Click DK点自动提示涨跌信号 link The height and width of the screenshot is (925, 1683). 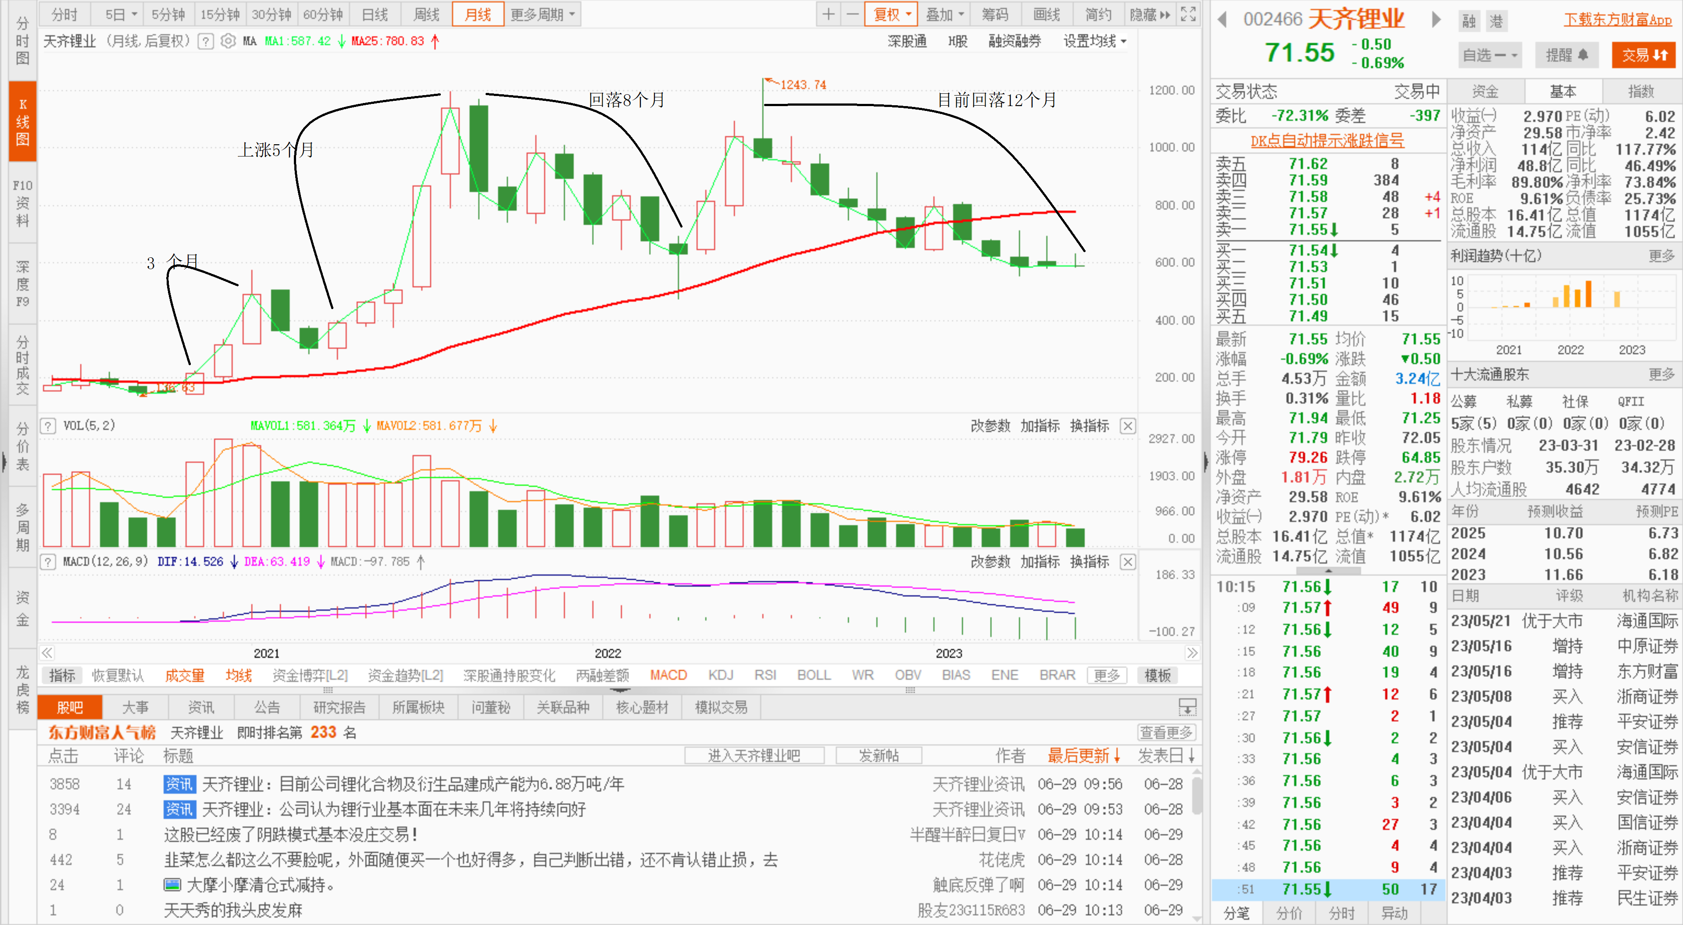point(1327,141)
